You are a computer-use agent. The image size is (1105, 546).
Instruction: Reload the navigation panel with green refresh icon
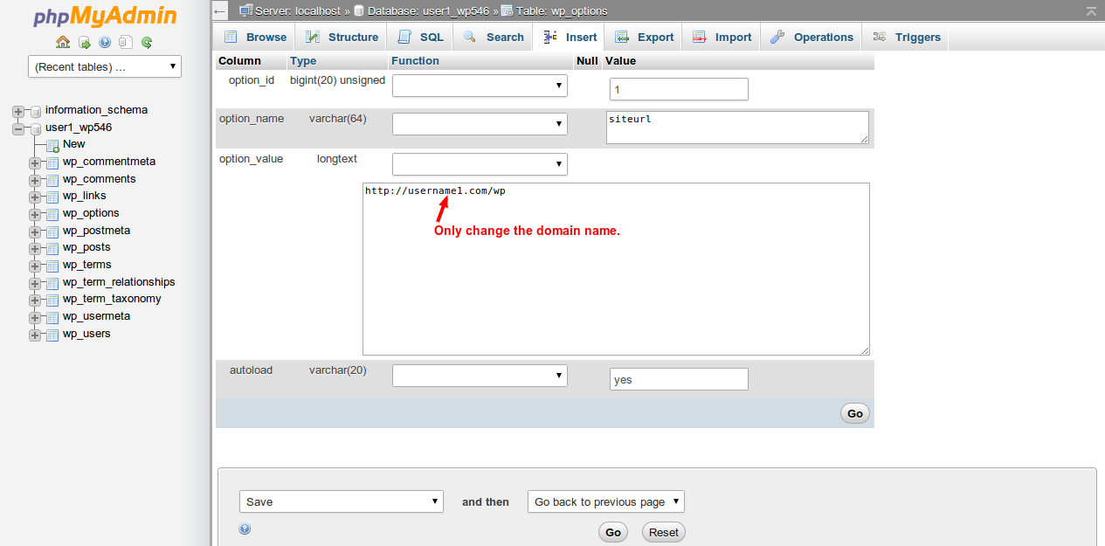[147, 42]
